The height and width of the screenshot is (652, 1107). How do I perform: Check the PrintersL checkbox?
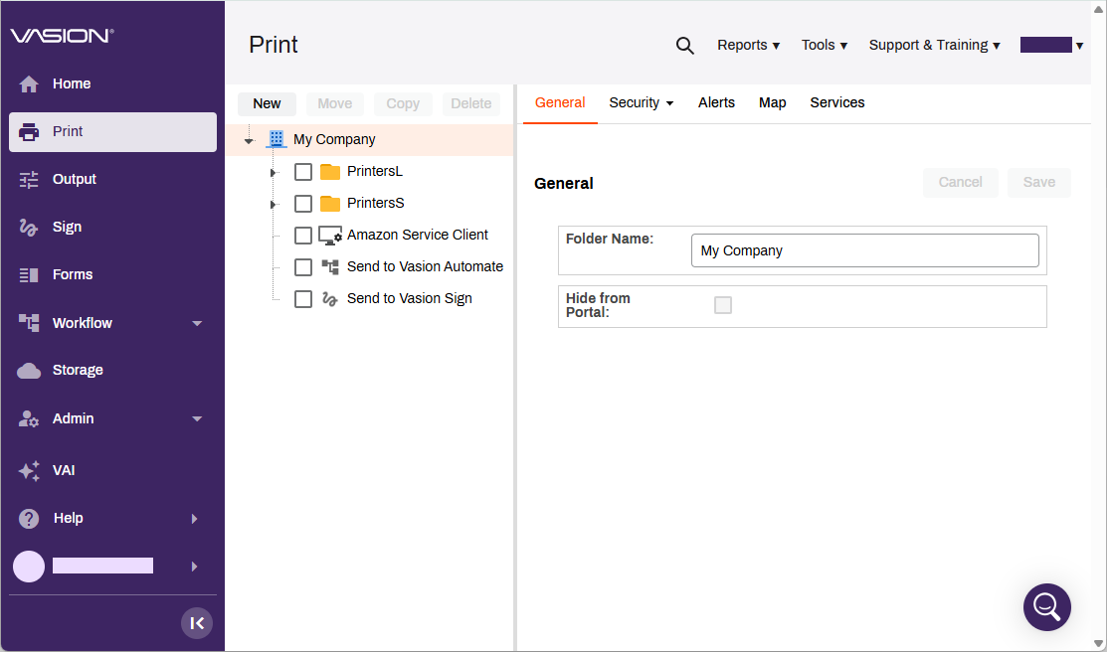tap(303, 172)
